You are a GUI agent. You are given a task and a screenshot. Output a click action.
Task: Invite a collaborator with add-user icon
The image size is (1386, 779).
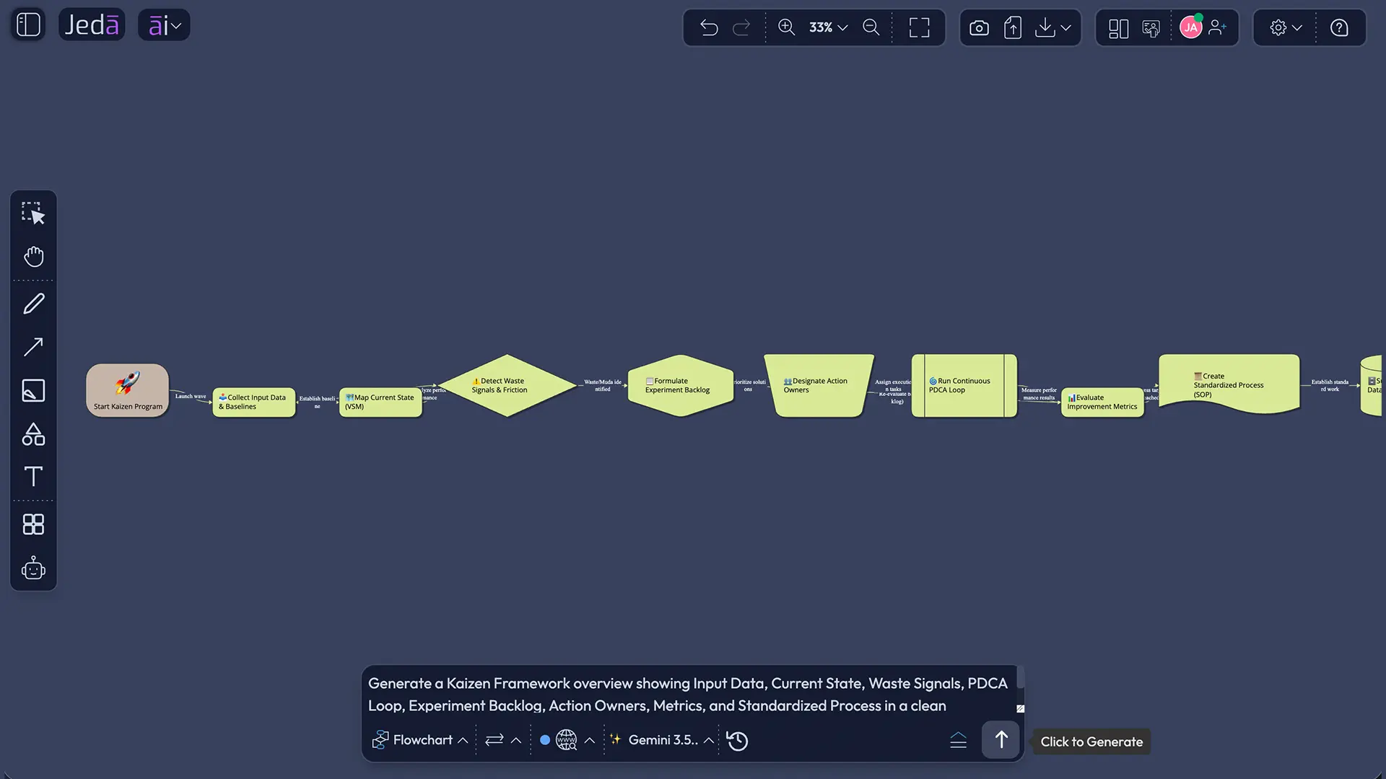[x=1218, y=27]
